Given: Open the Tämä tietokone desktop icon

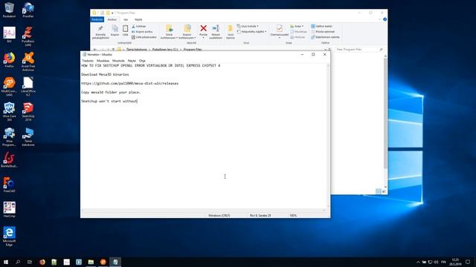Looking at the screenshot, I should coord(28,136).
